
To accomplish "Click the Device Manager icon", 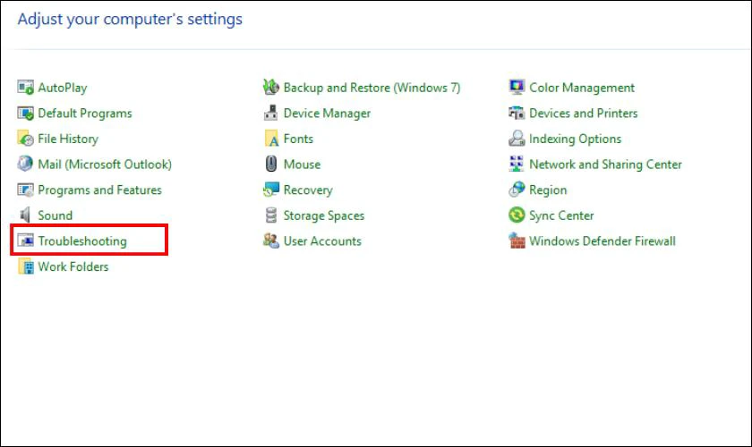I will [x=271, y=113].
